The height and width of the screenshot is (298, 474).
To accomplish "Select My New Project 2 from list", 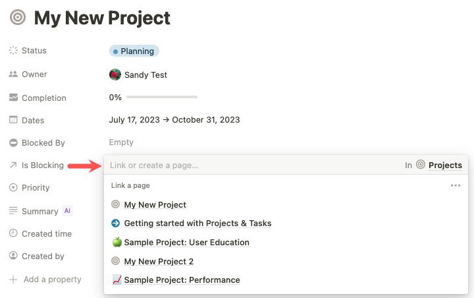I will coord(159,261).
